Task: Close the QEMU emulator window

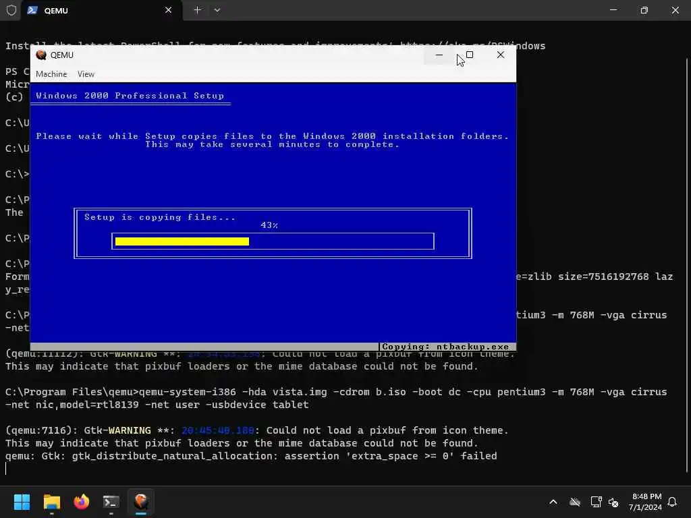Action: pyautogui.click(x=501, y=55)
